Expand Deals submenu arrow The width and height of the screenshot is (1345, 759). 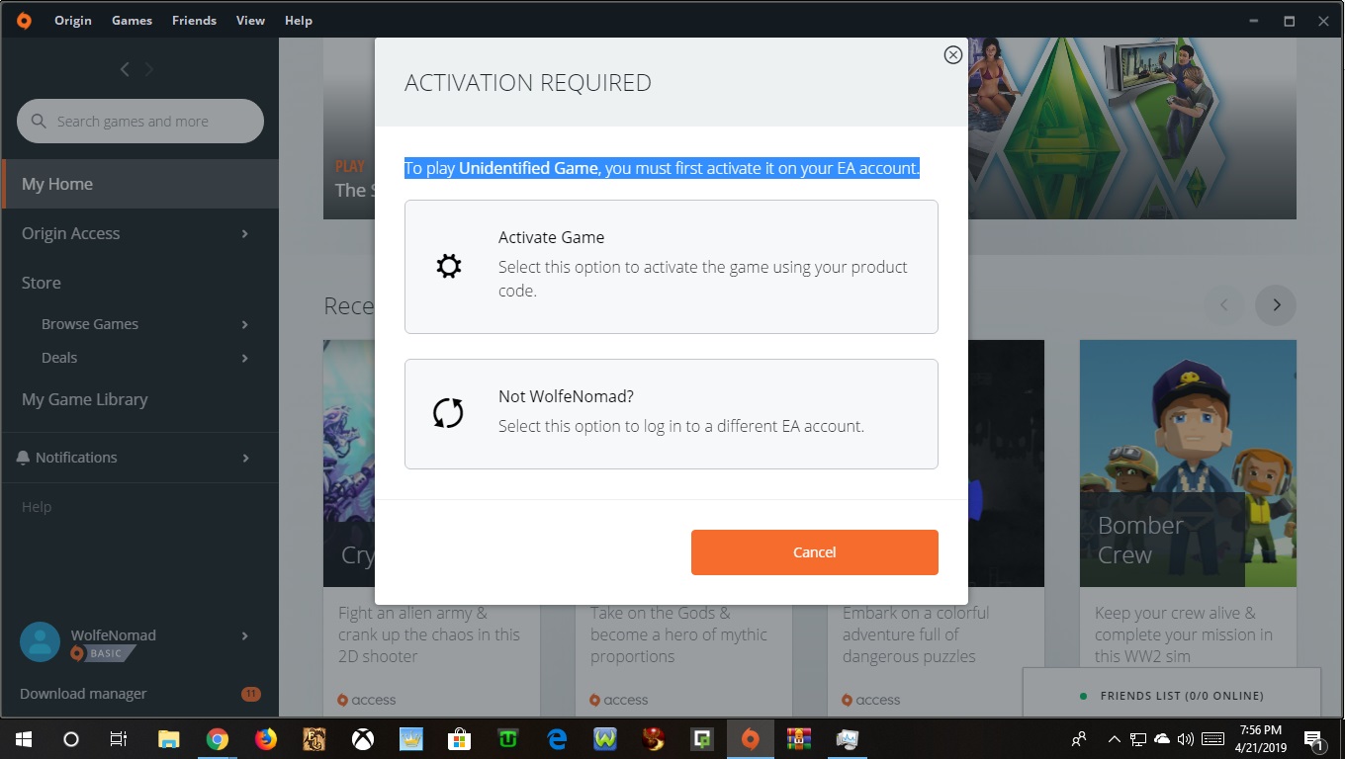point(244,358)
